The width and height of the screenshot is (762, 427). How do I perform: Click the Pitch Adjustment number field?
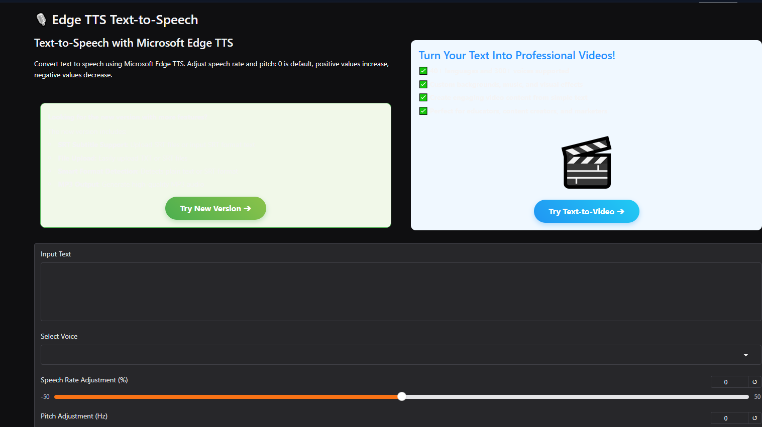(x=729, y=418)
